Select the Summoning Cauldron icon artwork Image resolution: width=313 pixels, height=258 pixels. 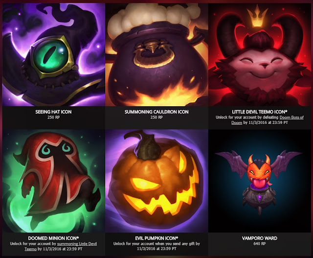tap(156, 54)
